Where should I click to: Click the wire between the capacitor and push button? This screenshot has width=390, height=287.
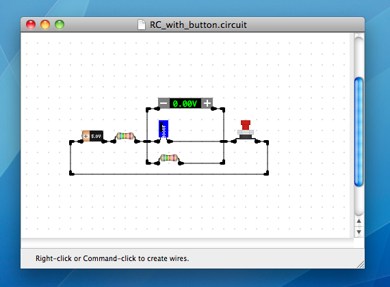196,141
